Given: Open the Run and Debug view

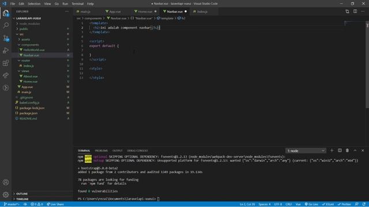Looking at the screenshot, I should point(6,51).
